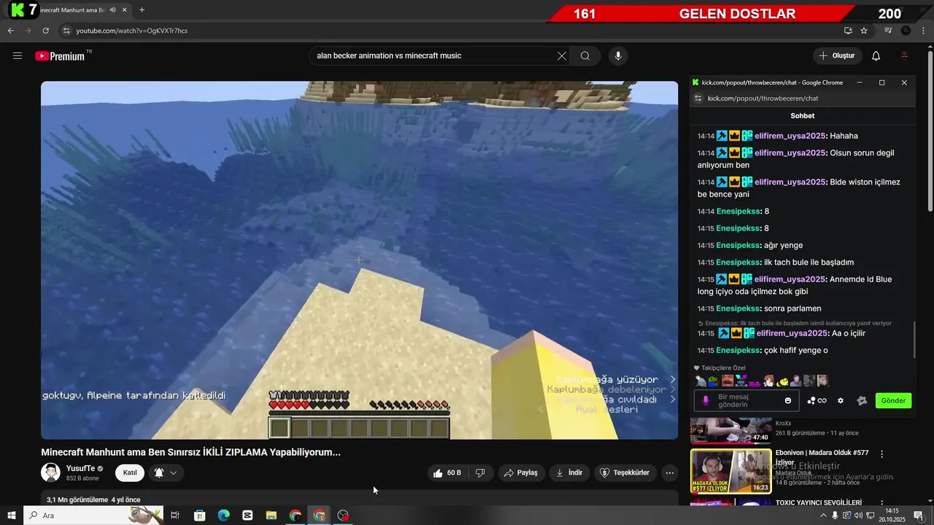
Task: Open Windows Start menu
Action: 12,516
